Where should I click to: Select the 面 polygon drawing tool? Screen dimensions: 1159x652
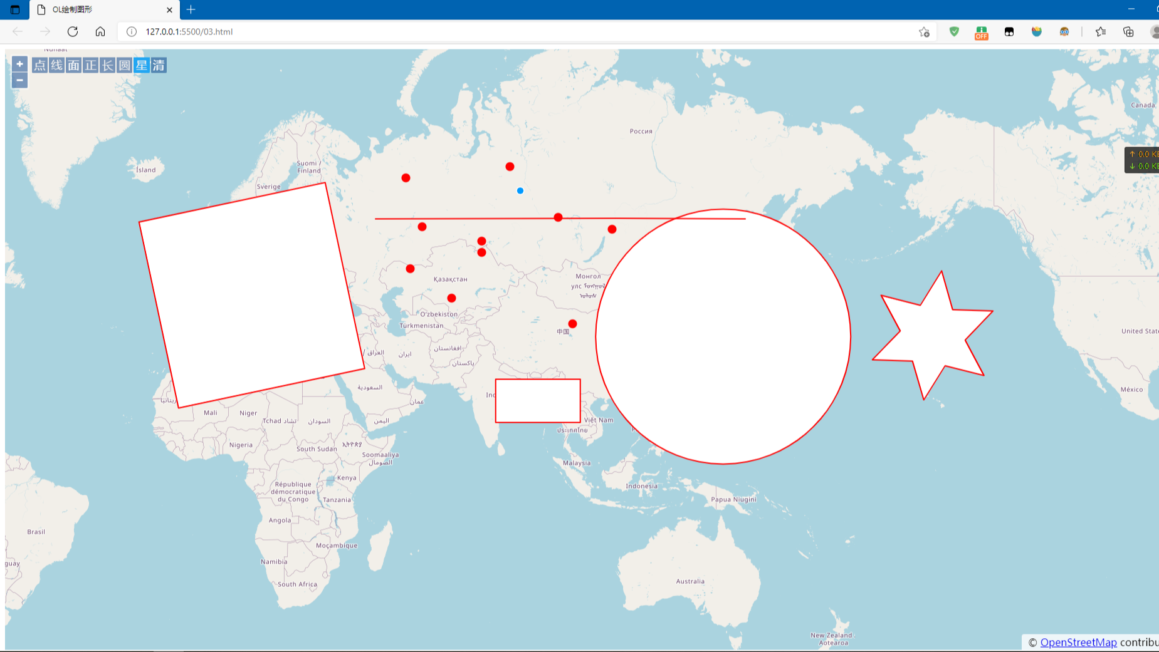tap(73, 65)
